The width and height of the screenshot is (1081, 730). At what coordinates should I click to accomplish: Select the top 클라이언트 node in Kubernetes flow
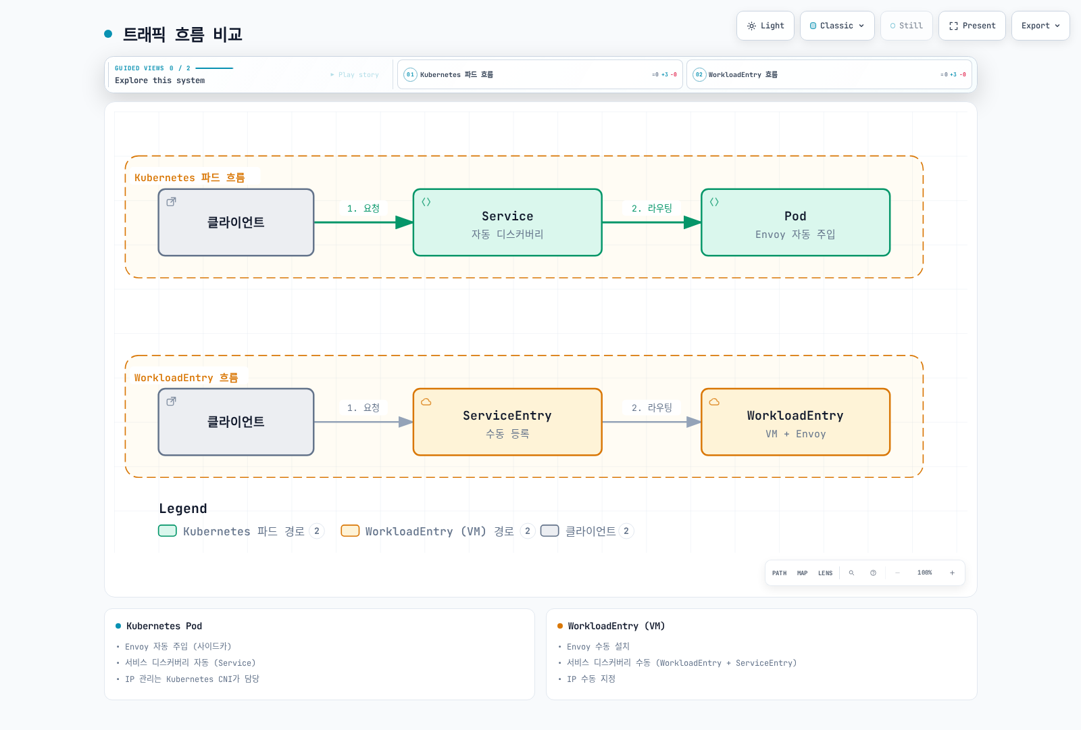click(x=236, y=222)
